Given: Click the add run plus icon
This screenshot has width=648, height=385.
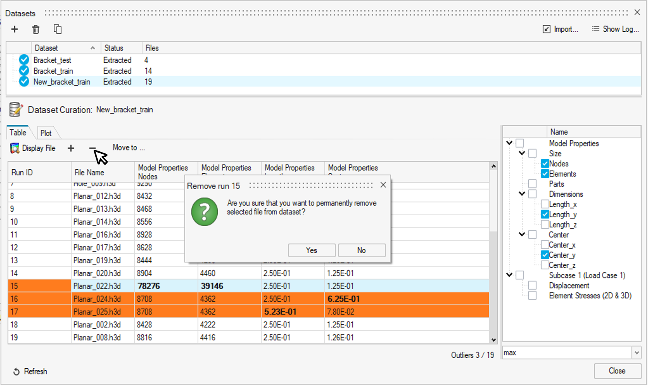Looking at the screenshot, I should pos(71,148).
